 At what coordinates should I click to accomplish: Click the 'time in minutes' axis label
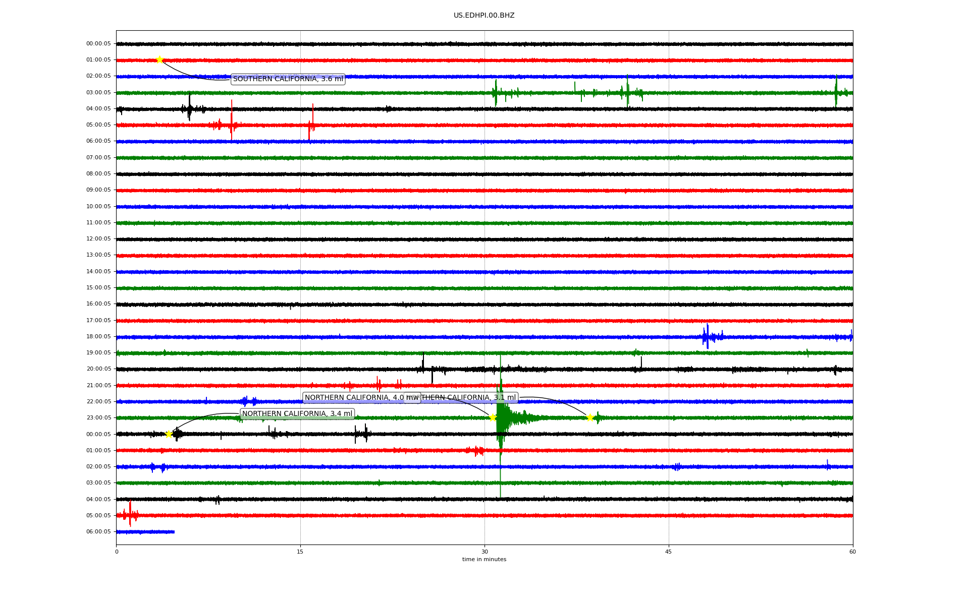coord(484,560)
